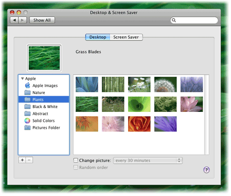The image size is (231, 196).
Task: Add a folder with the plus button
Action: (x=22, y=160)
